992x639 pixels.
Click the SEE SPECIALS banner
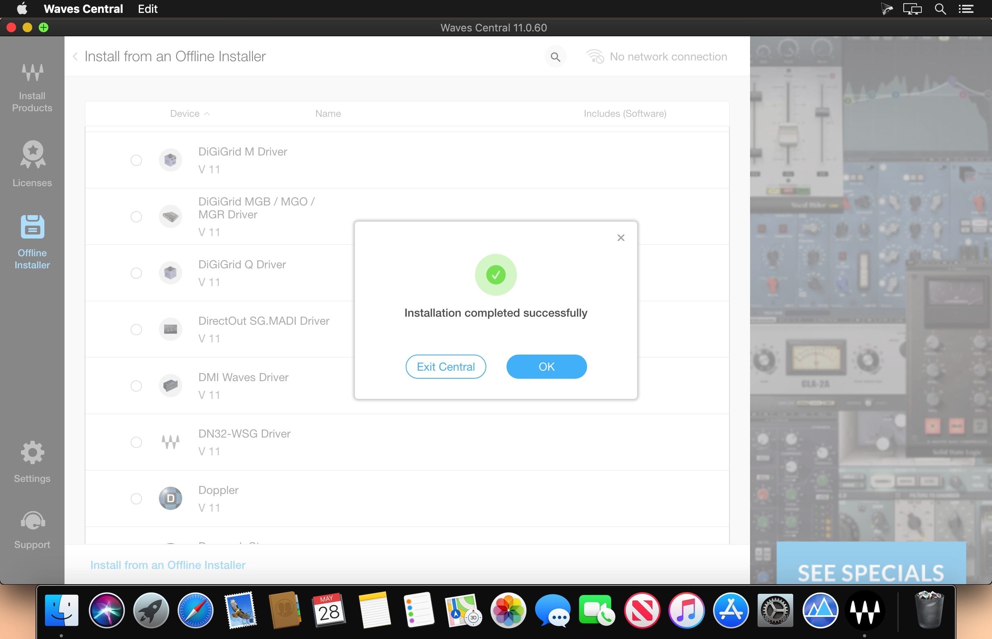click(x=871, y=562)
